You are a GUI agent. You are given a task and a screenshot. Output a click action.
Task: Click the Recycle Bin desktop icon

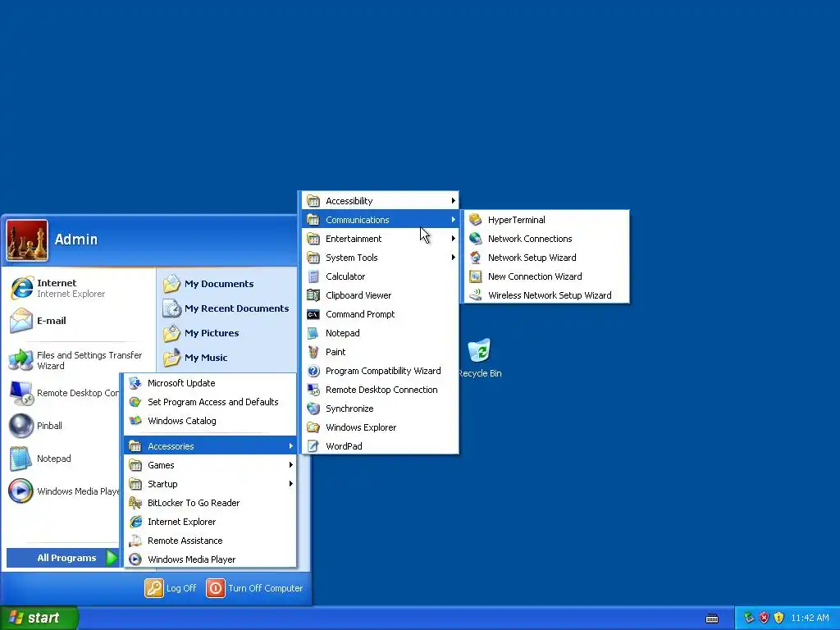479,350
